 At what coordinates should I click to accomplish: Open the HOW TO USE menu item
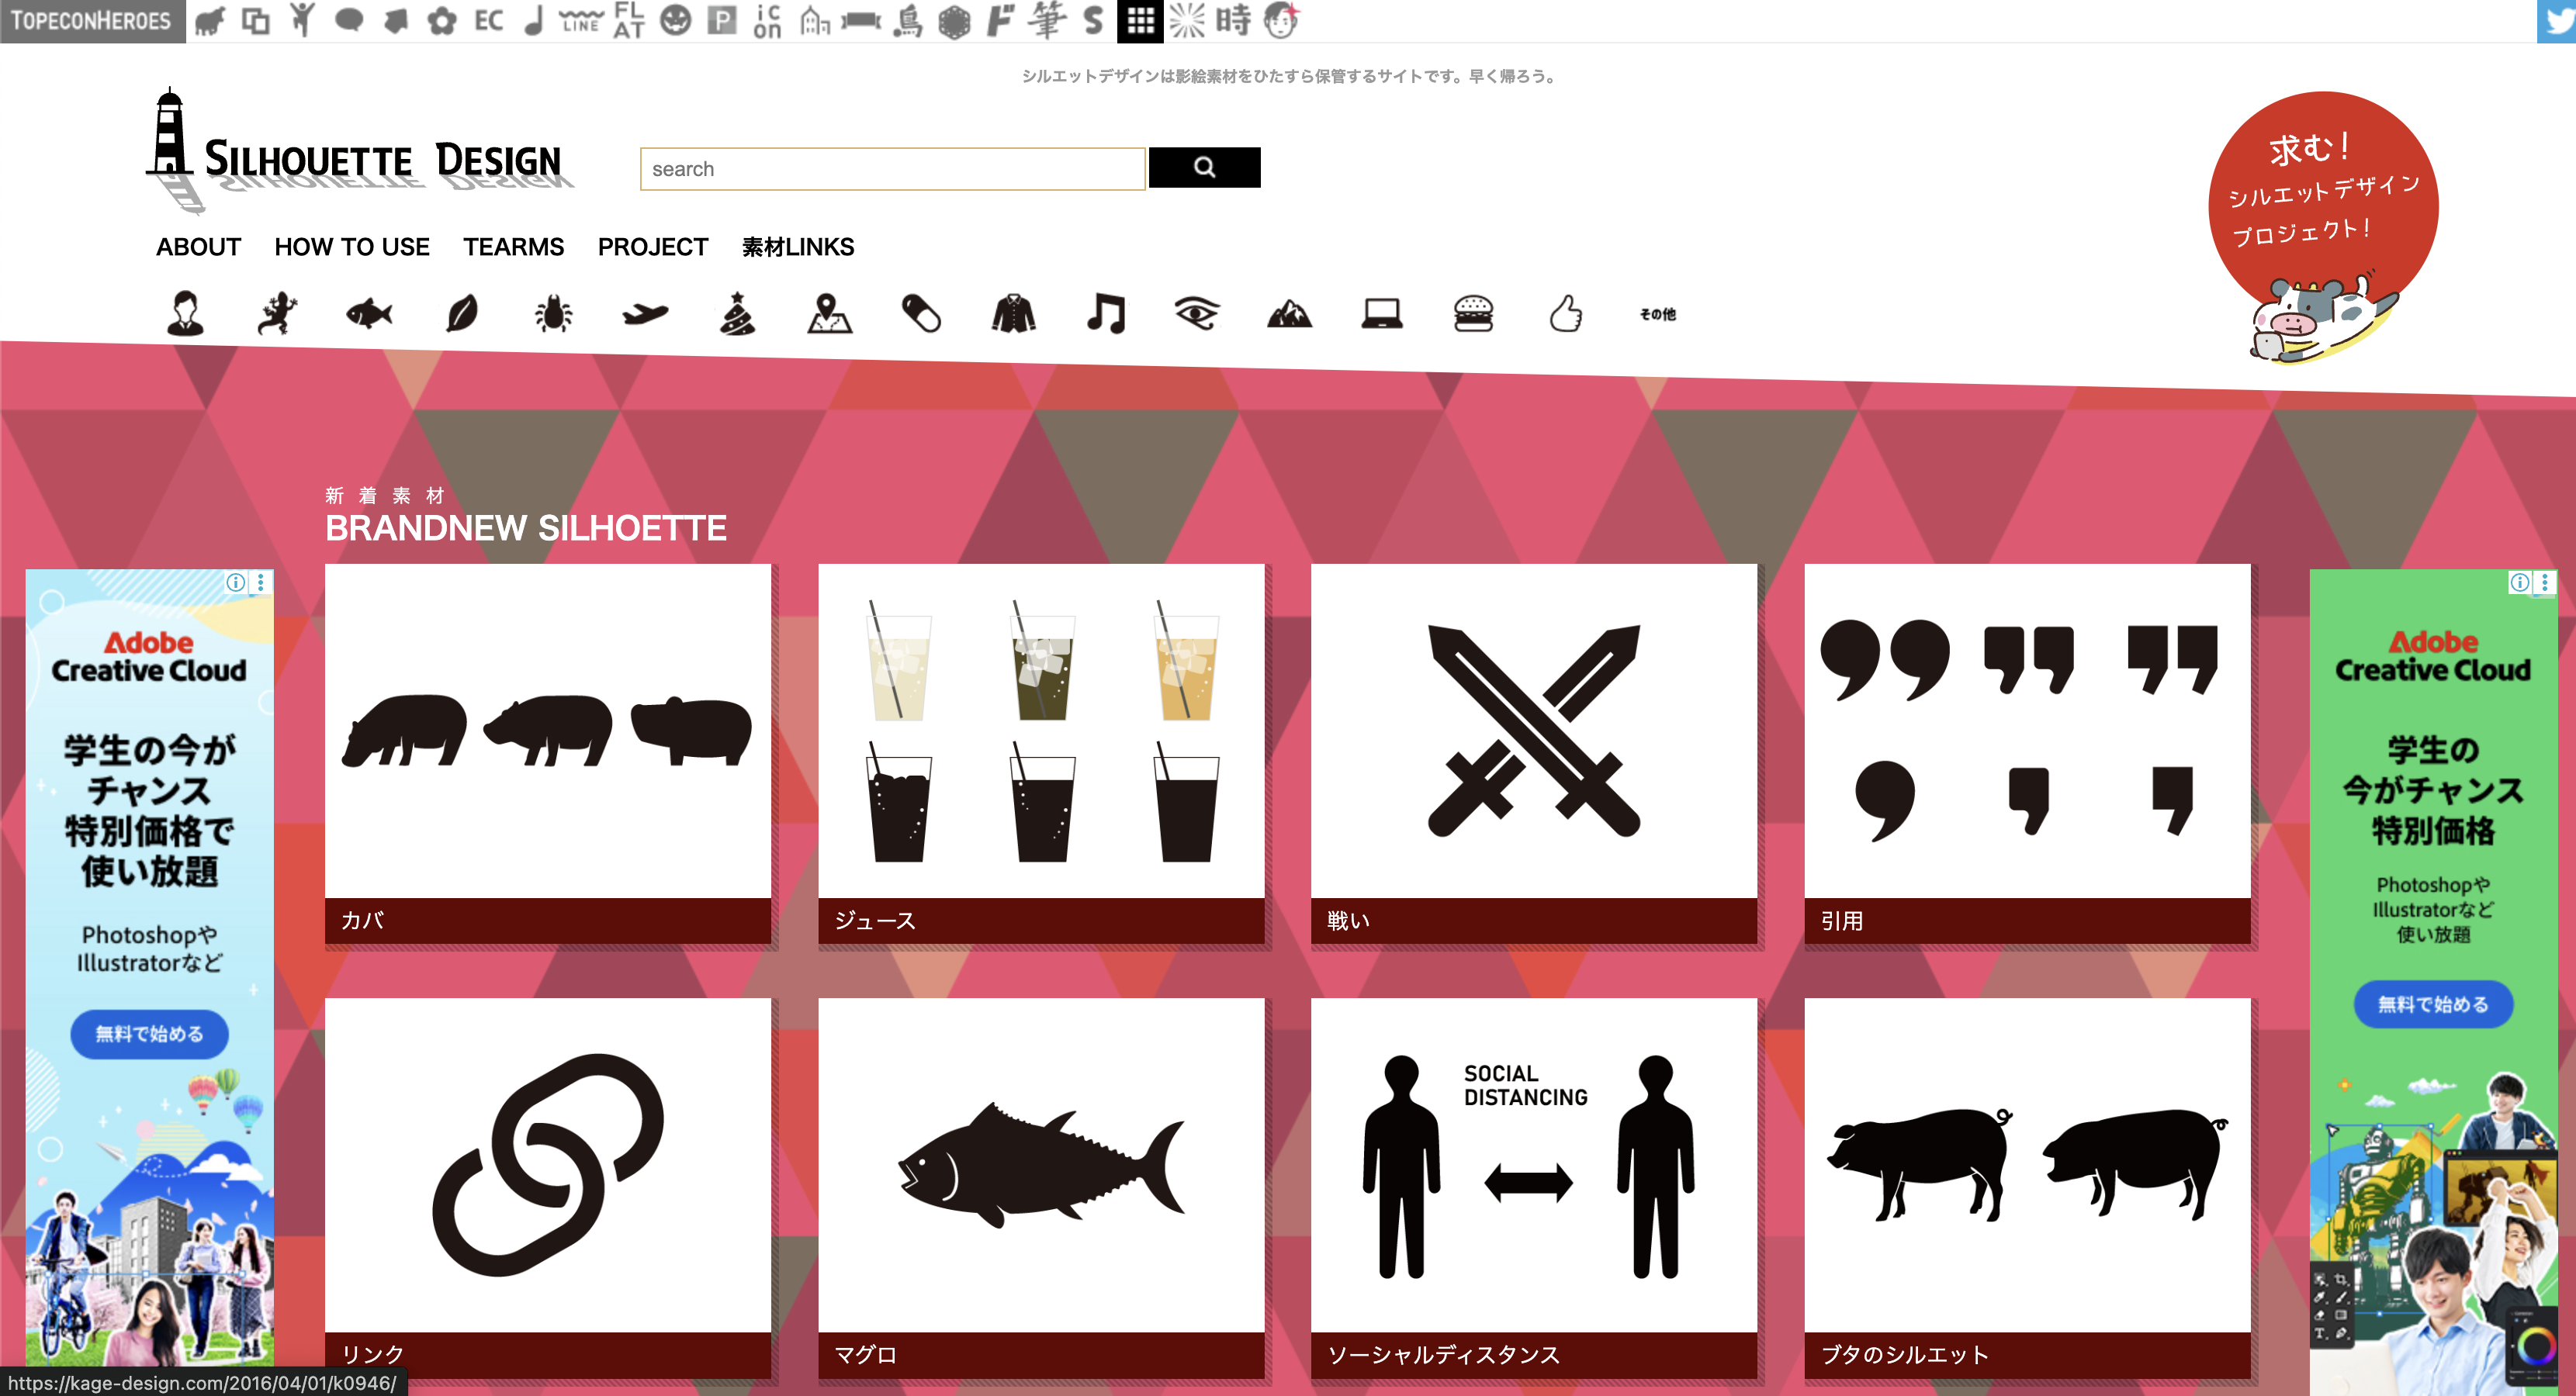352,247
